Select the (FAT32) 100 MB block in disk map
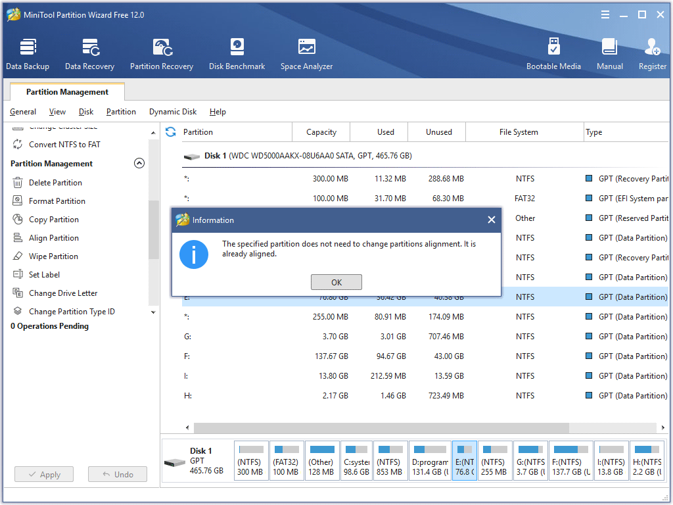Screen dimensions: 673x505 tap(287, 461)
